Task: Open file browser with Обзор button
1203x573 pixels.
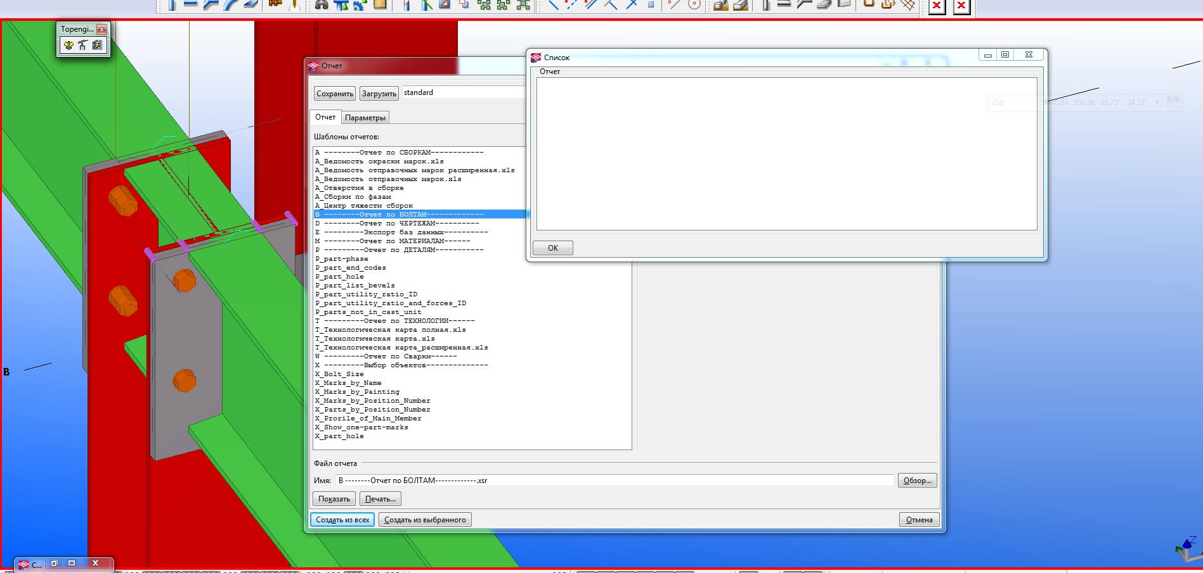Action: pos(917,481)
